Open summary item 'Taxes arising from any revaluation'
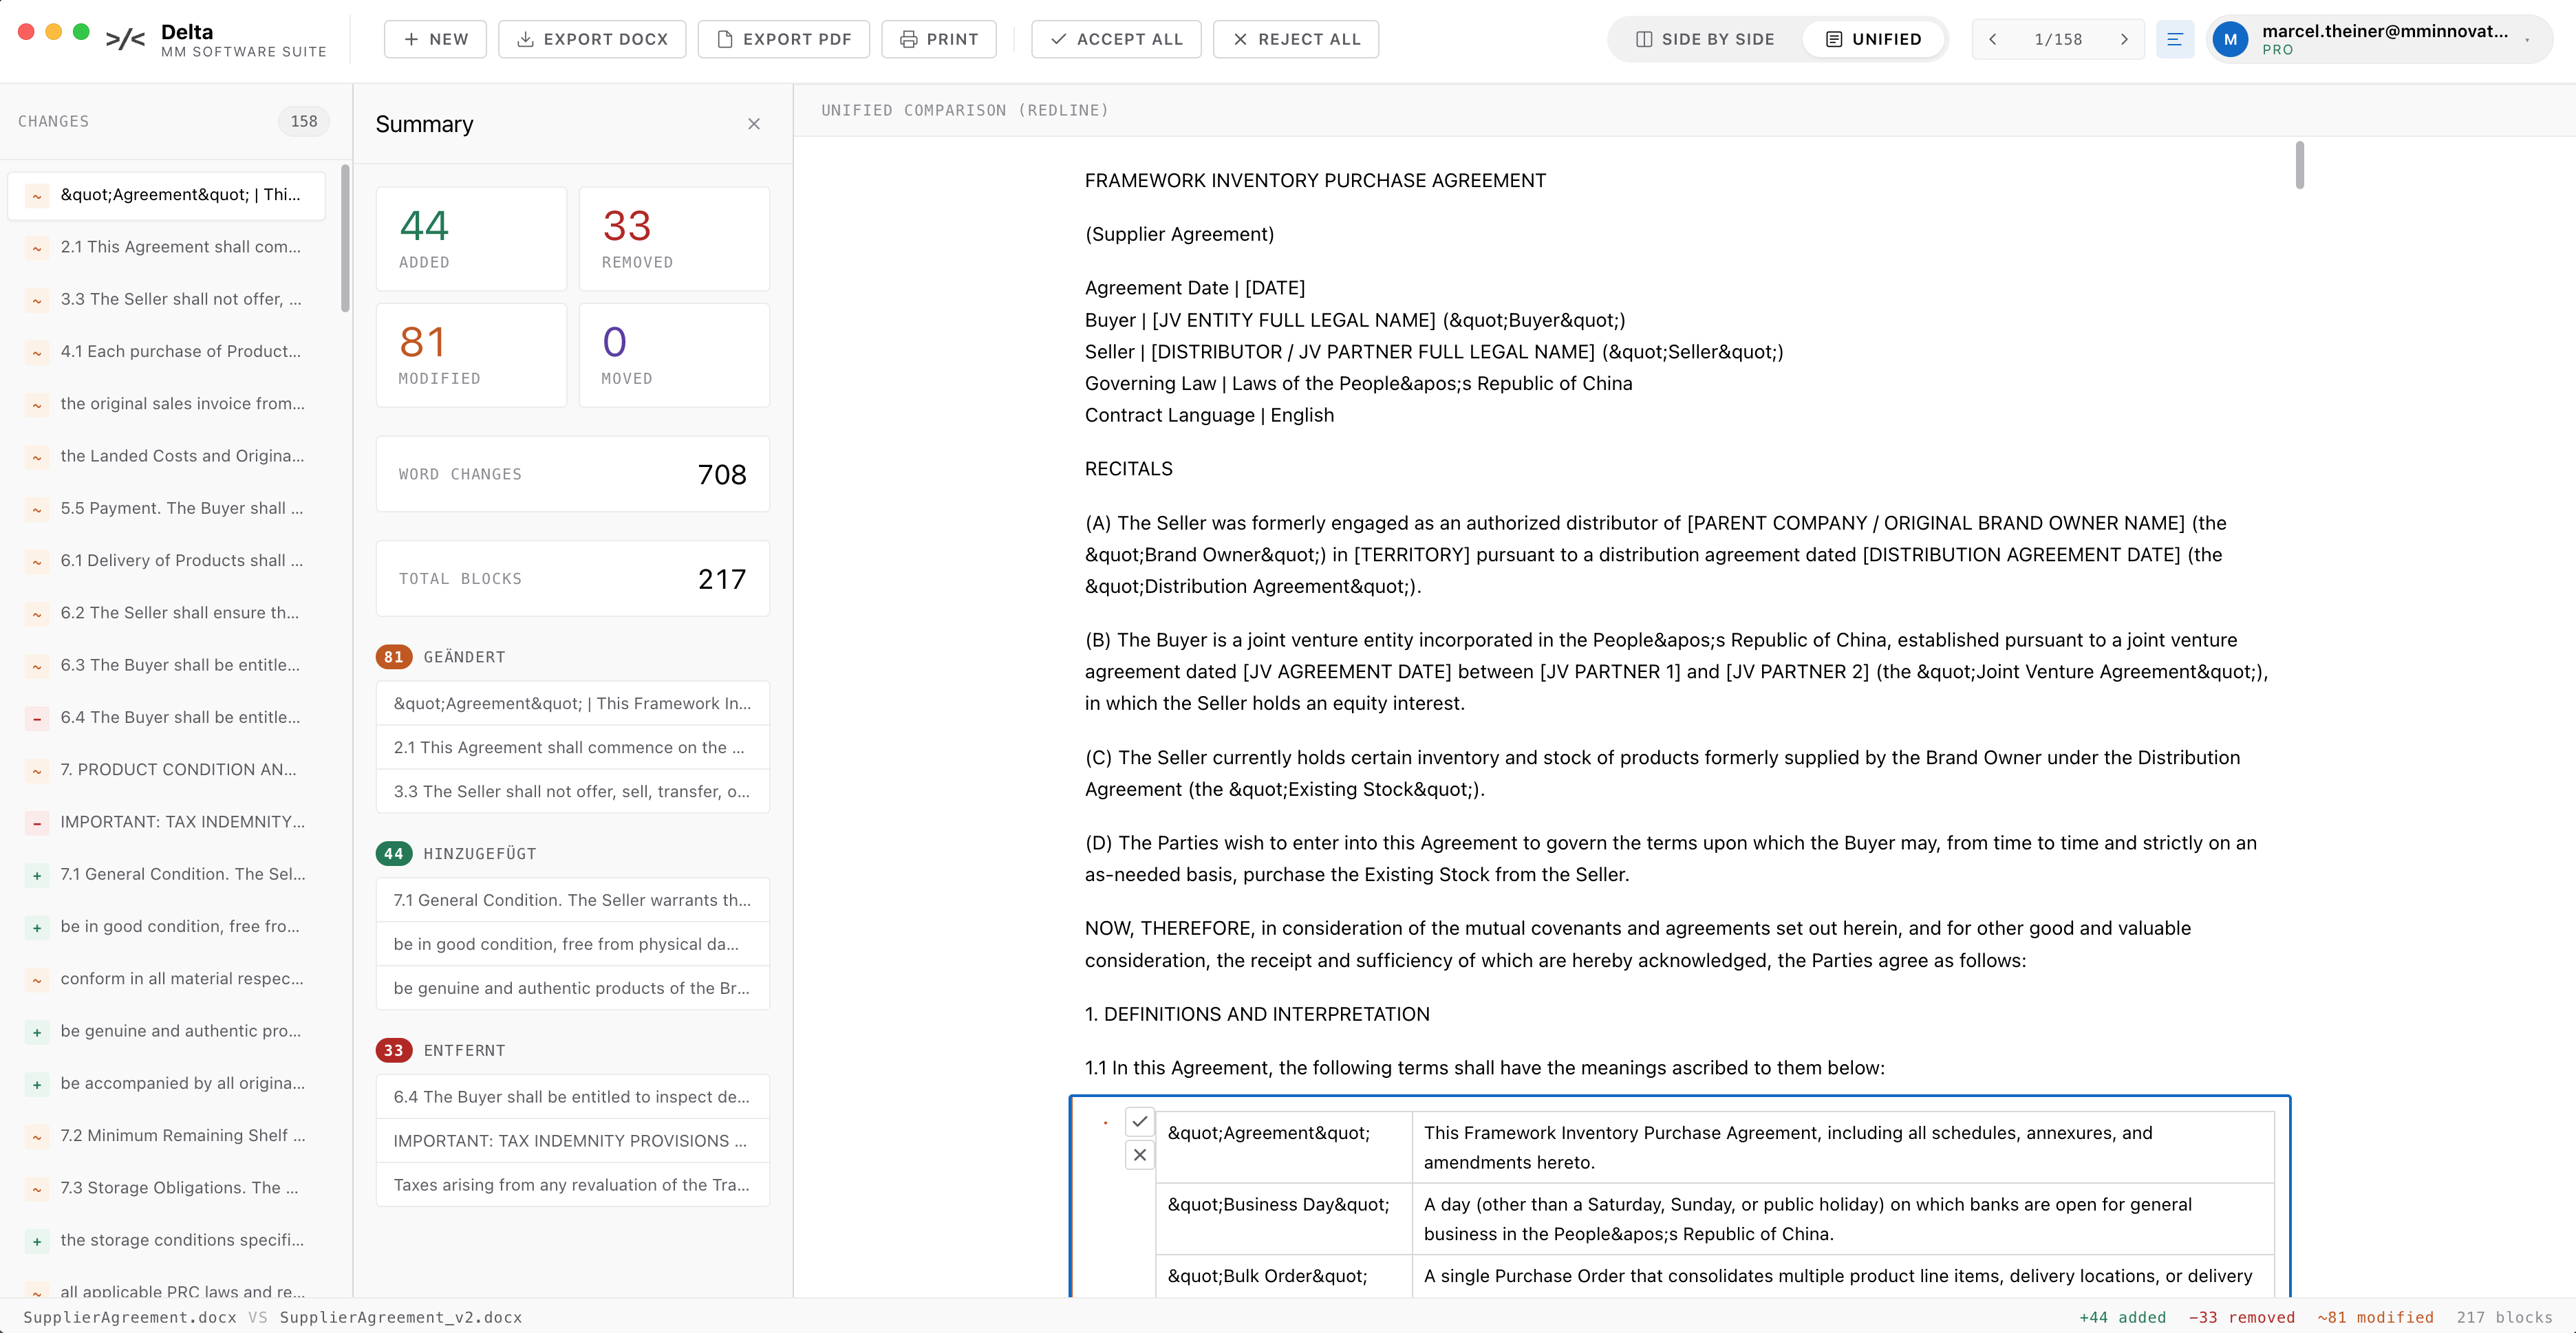This screenshot has height=1333, width=2576. point(573,1185)
